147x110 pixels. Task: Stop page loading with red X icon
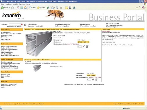pos(18,8)
